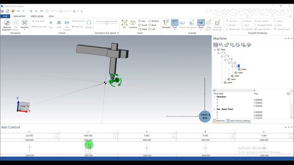Image resolution: width=294 pixels, height=165 pixels.
Task: Click Step Back in Control group
Action: 38,21
